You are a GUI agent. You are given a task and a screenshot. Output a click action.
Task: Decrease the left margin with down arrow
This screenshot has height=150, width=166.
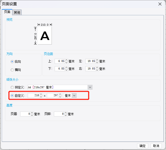(97, 62)
